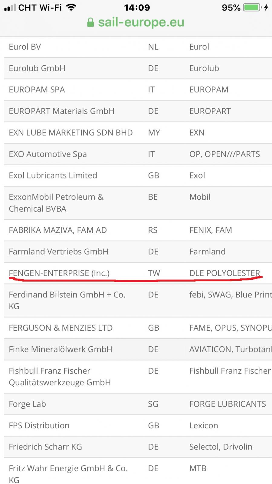Select the underlined FENGEN-ENTERPRISE (Inc.) entry
Screen dimensions: 272x484
pyautogui.click(x=59, y=273)
